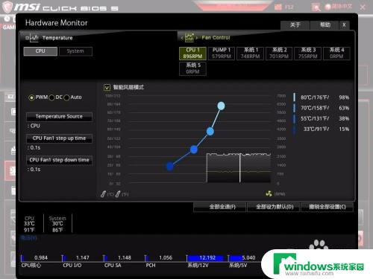The height and width of the screenshot is (279, 373).
Task: Select the PUMP 1 fan tab
Action: [x=222, y=54]
